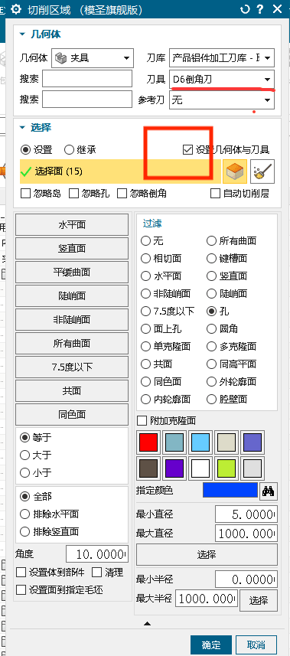The image size is (290, 656).
Task: Click the gear settings icon in title bar
Action: [x=15, y=9]
